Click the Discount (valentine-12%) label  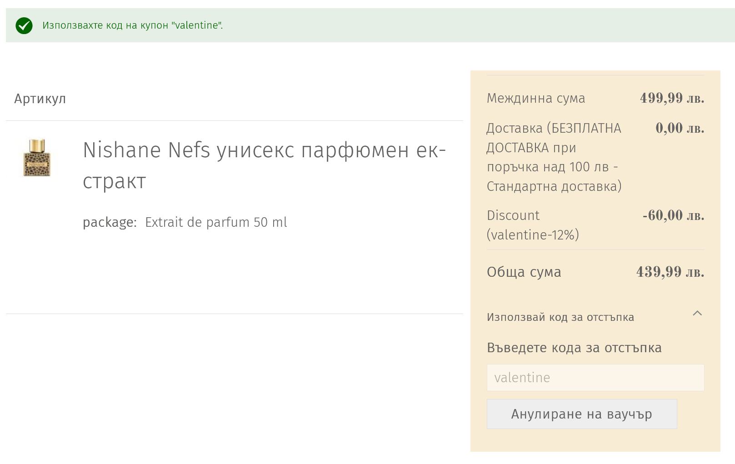point(533,225)
